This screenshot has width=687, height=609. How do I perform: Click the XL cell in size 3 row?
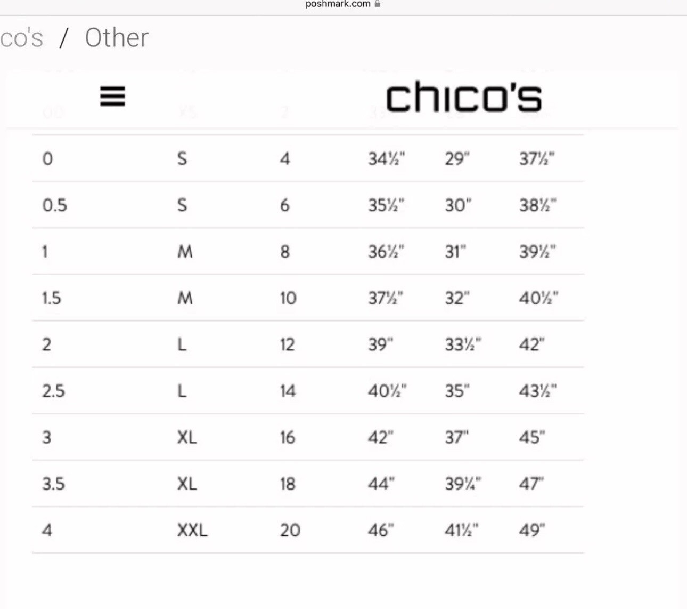187,437
